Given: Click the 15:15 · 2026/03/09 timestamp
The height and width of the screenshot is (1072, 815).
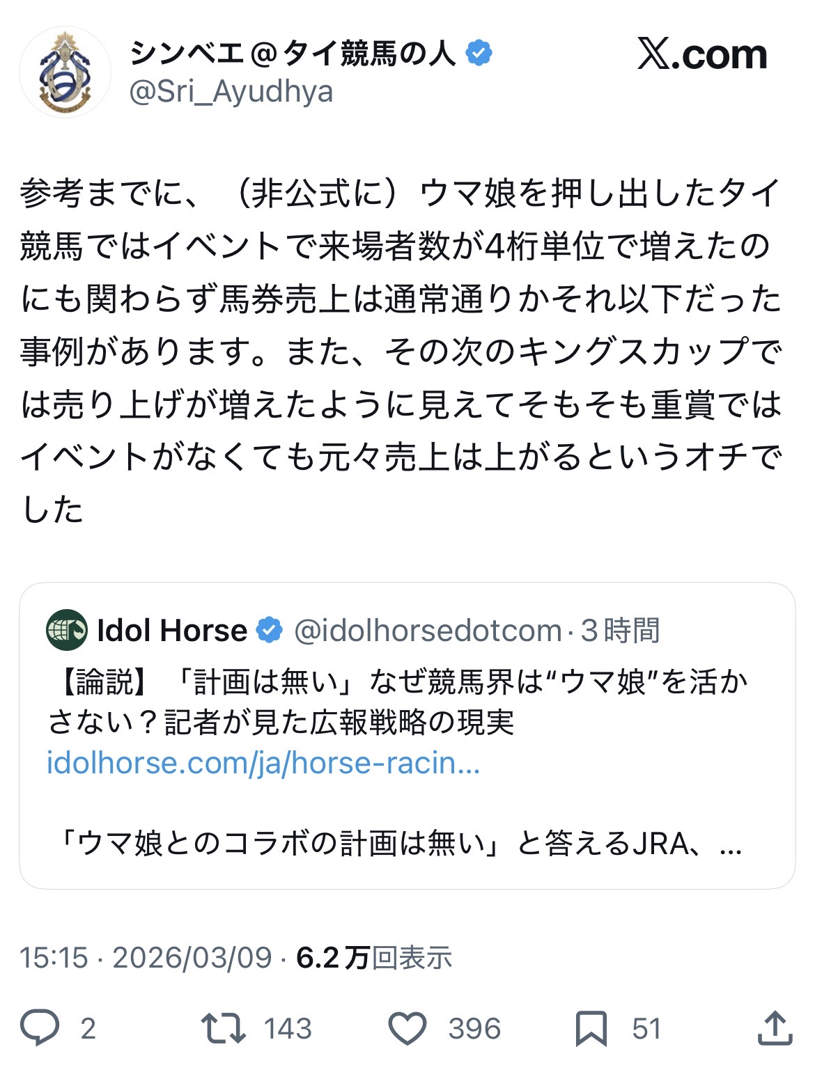Looking at the screenshot, I should 145,958.
